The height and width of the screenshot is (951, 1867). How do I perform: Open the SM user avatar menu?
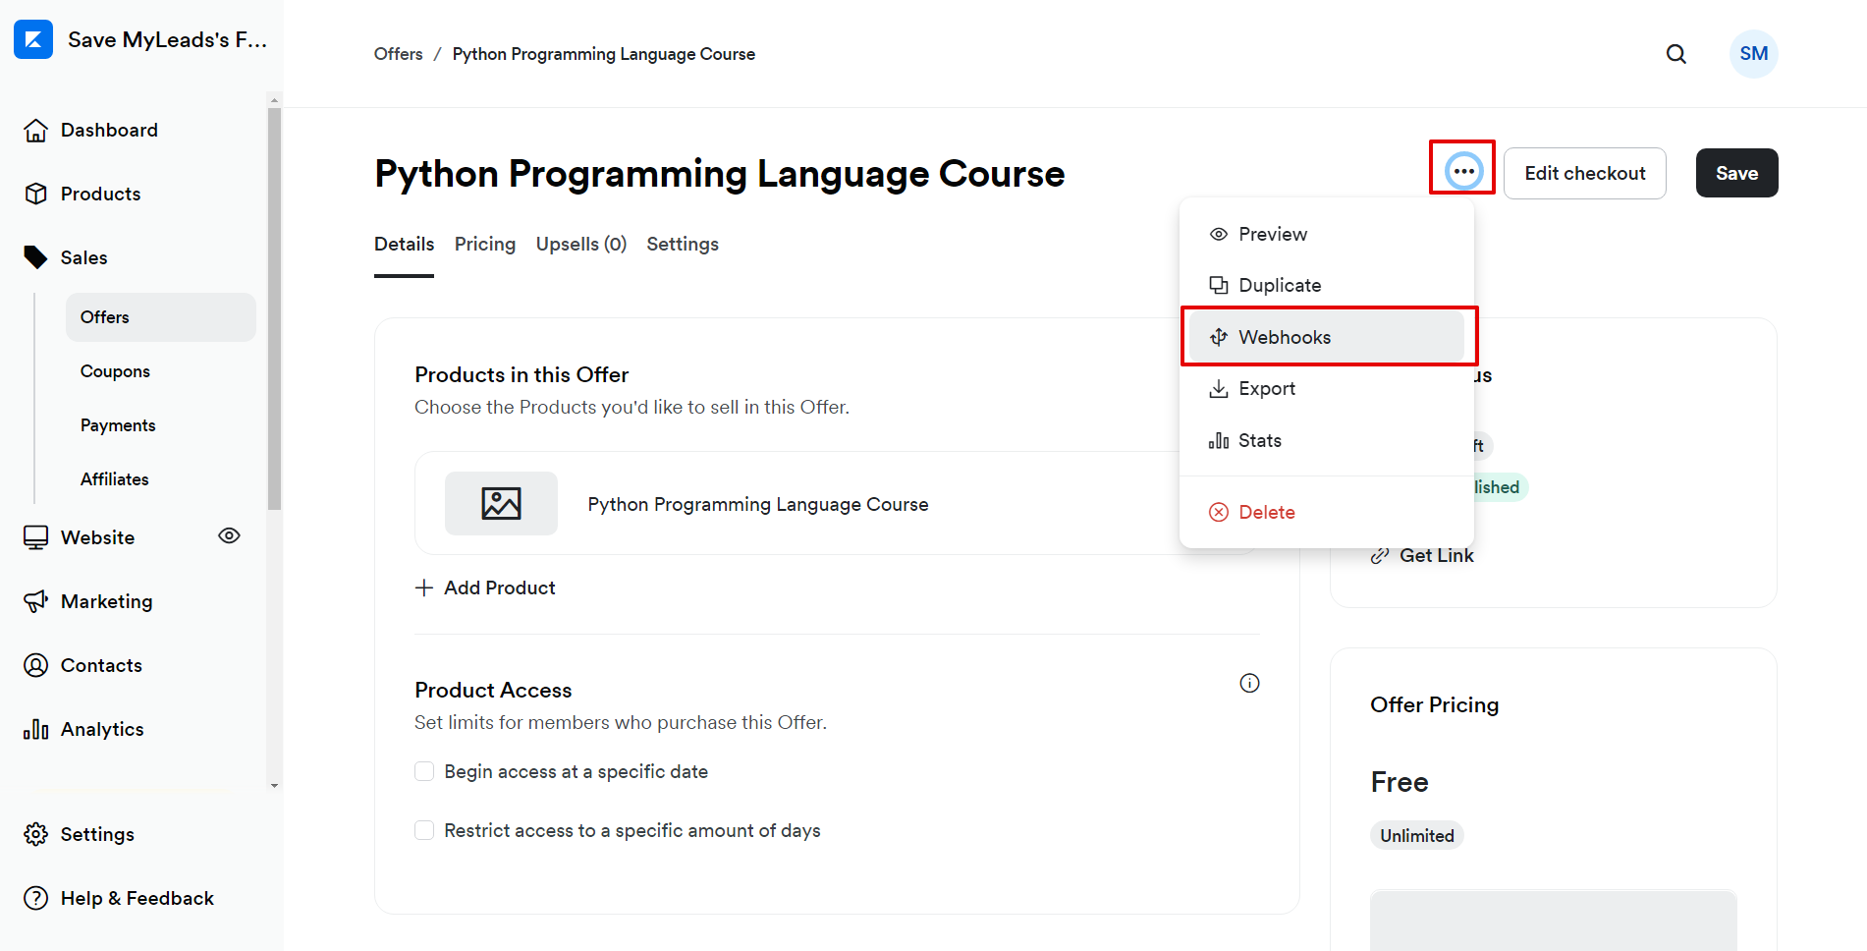click(1753, 54)
